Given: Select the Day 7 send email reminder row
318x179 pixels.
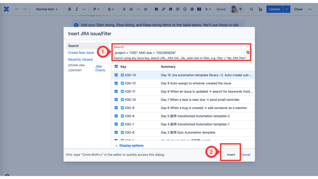Looking at the screenshot, I should click(200, 100).
